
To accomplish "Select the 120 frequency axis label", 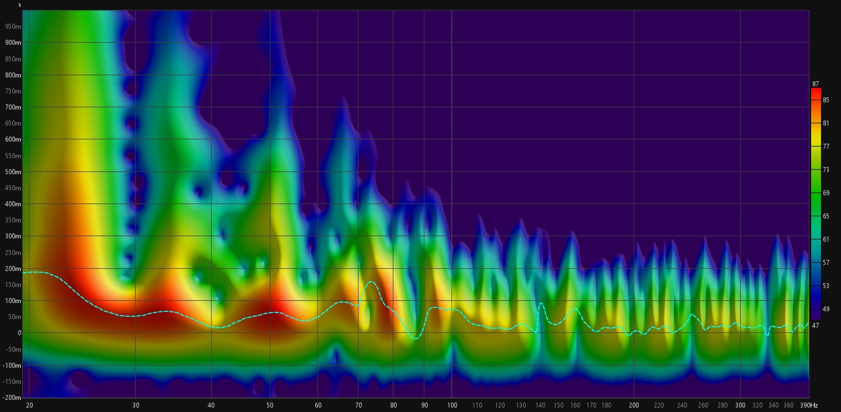I will click(500, 405).
